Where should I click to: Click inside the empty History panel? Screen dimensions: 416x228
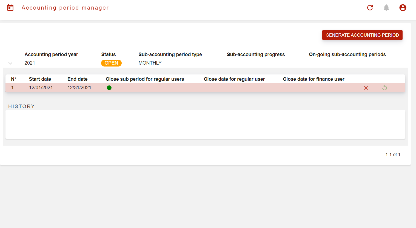click(x=205, y=125)
